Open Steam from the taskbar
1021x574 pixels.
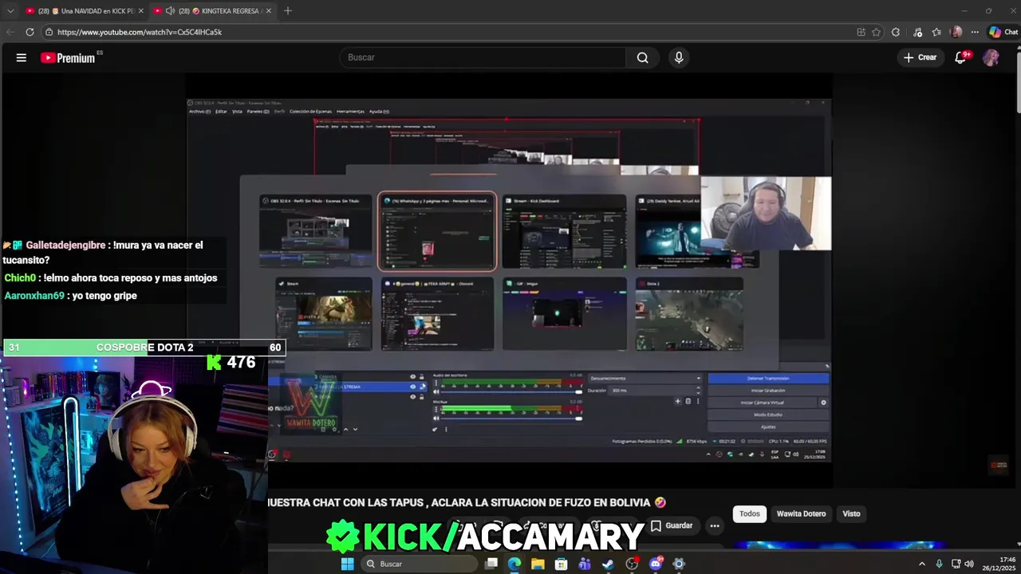point(608,564)
